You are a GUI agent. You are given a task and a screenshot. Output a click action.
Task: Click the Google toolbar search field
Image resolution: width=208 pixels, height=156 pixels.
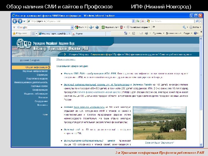point(49,27)
